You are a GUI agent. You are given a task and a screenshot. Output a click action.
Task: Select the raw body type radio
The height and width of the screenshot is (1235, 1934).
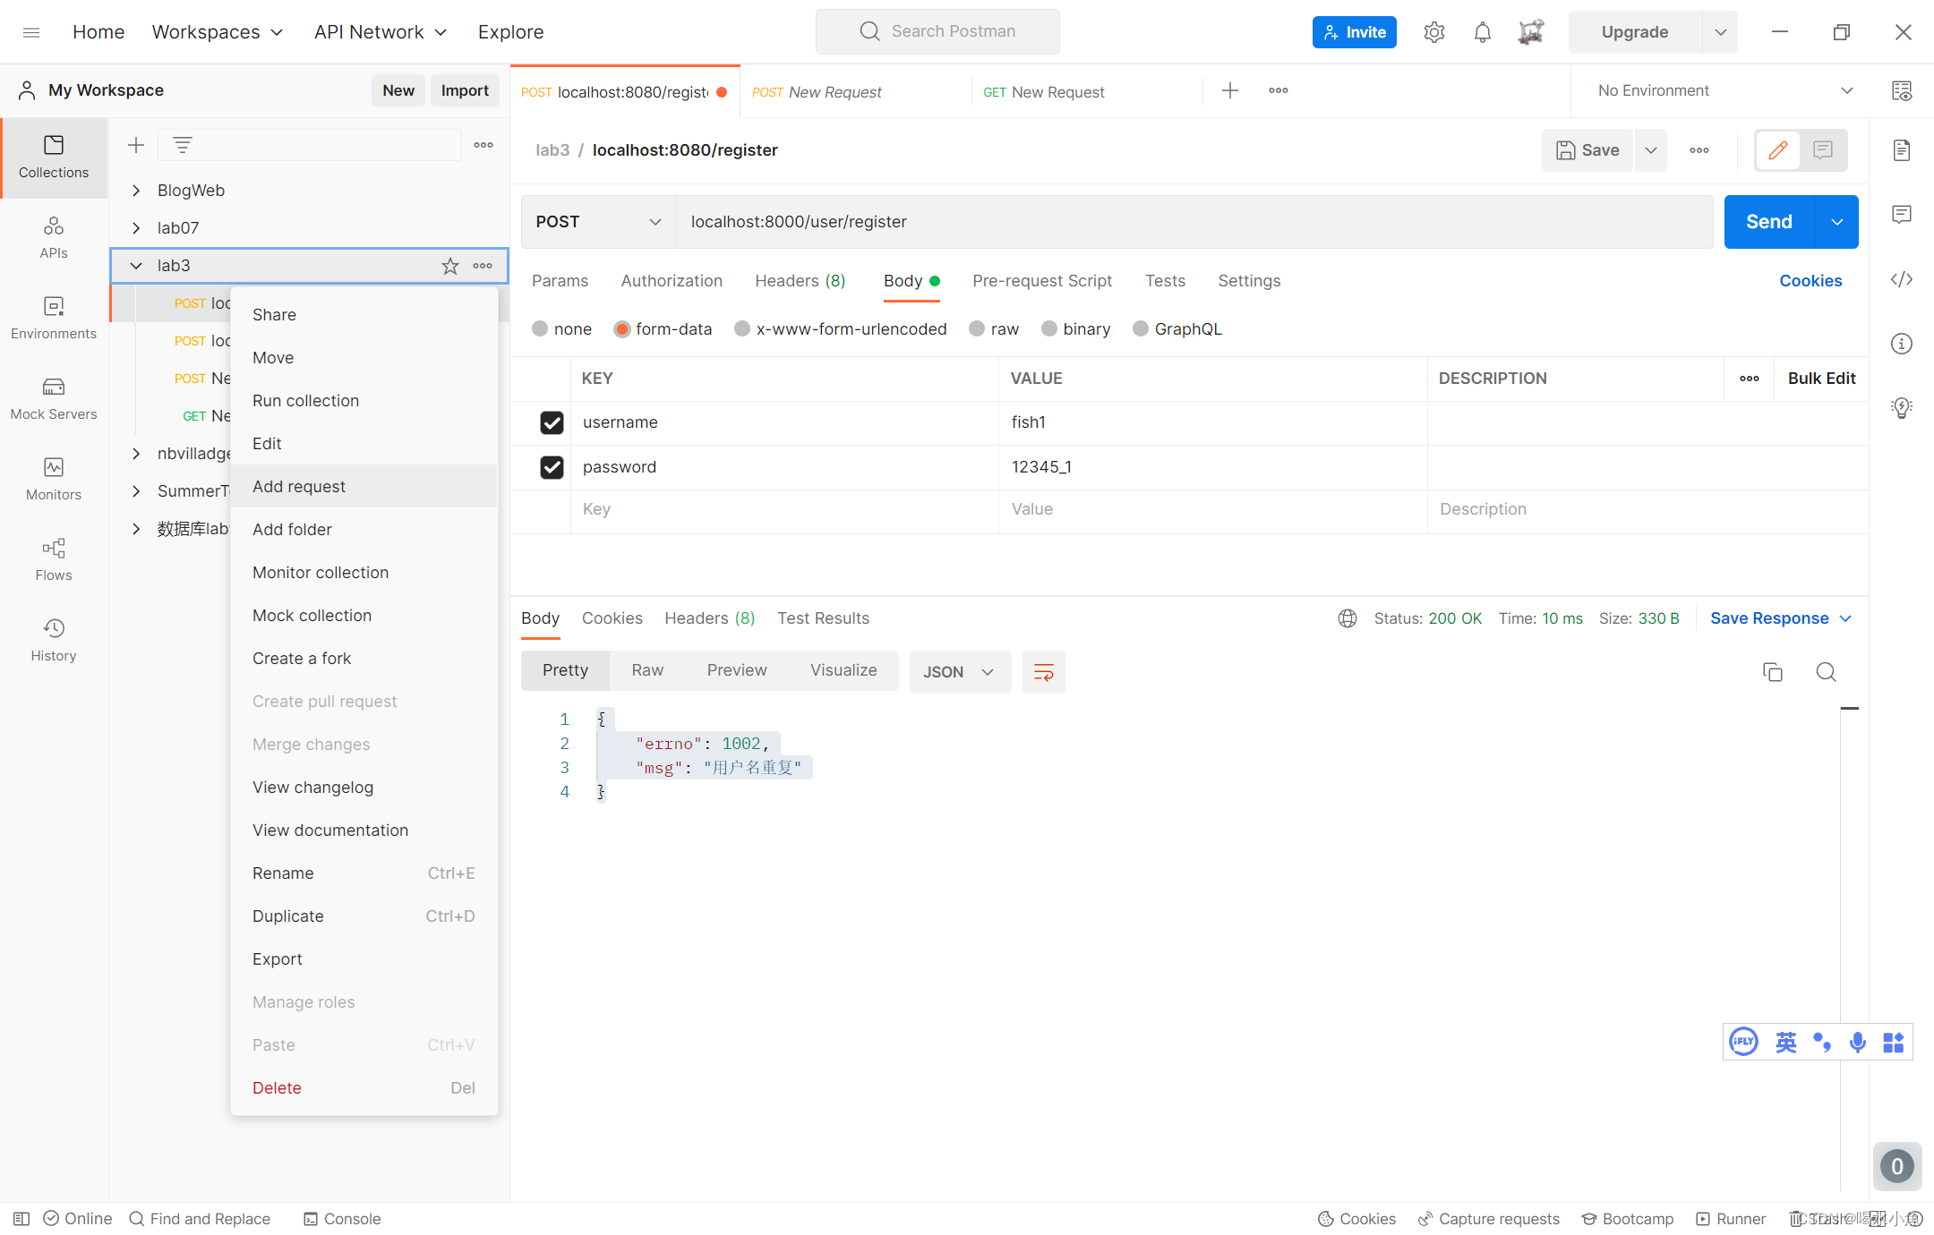click(977, 329)
